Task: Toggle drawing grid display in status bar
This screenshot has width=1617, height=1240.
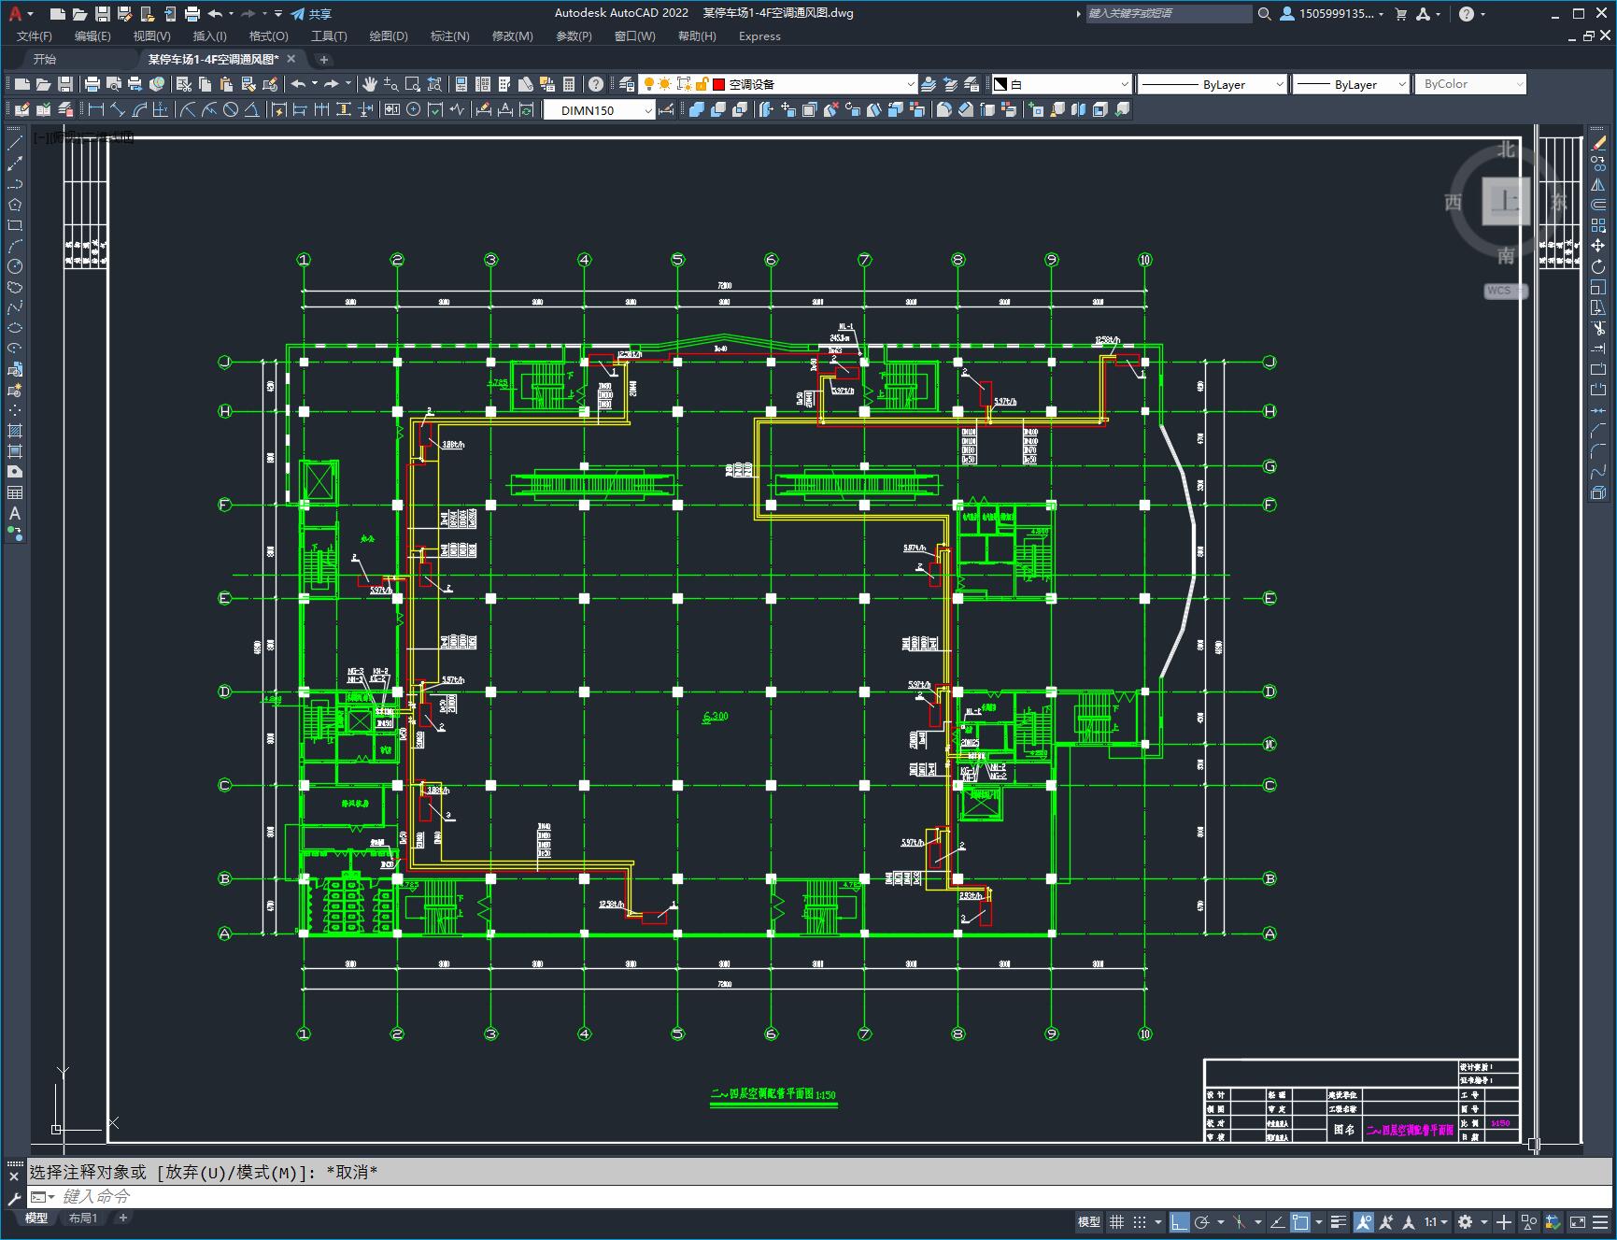Action: pyautogui.click(x=1116, y=1221)
